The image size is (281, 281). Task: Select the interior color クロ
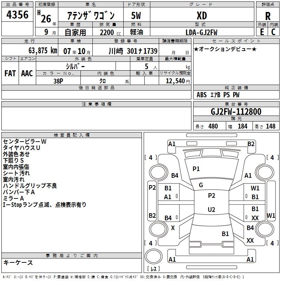tap(103, 81)
